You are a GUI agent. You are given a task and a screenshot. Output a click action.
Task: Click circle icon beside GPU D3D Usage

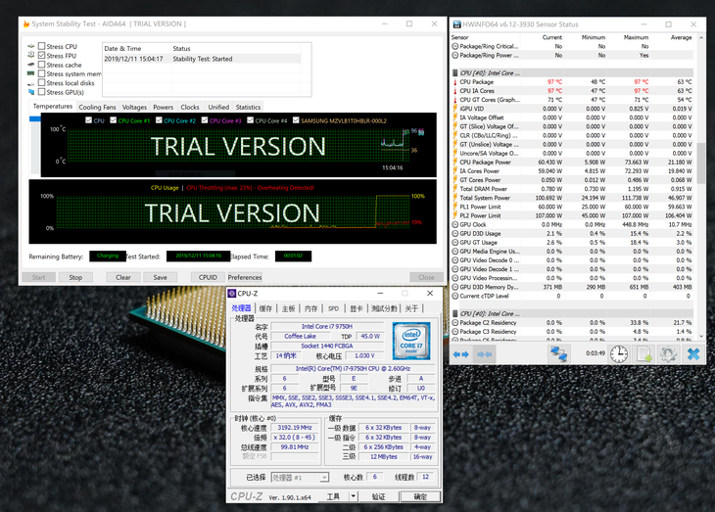pos(455,233)
